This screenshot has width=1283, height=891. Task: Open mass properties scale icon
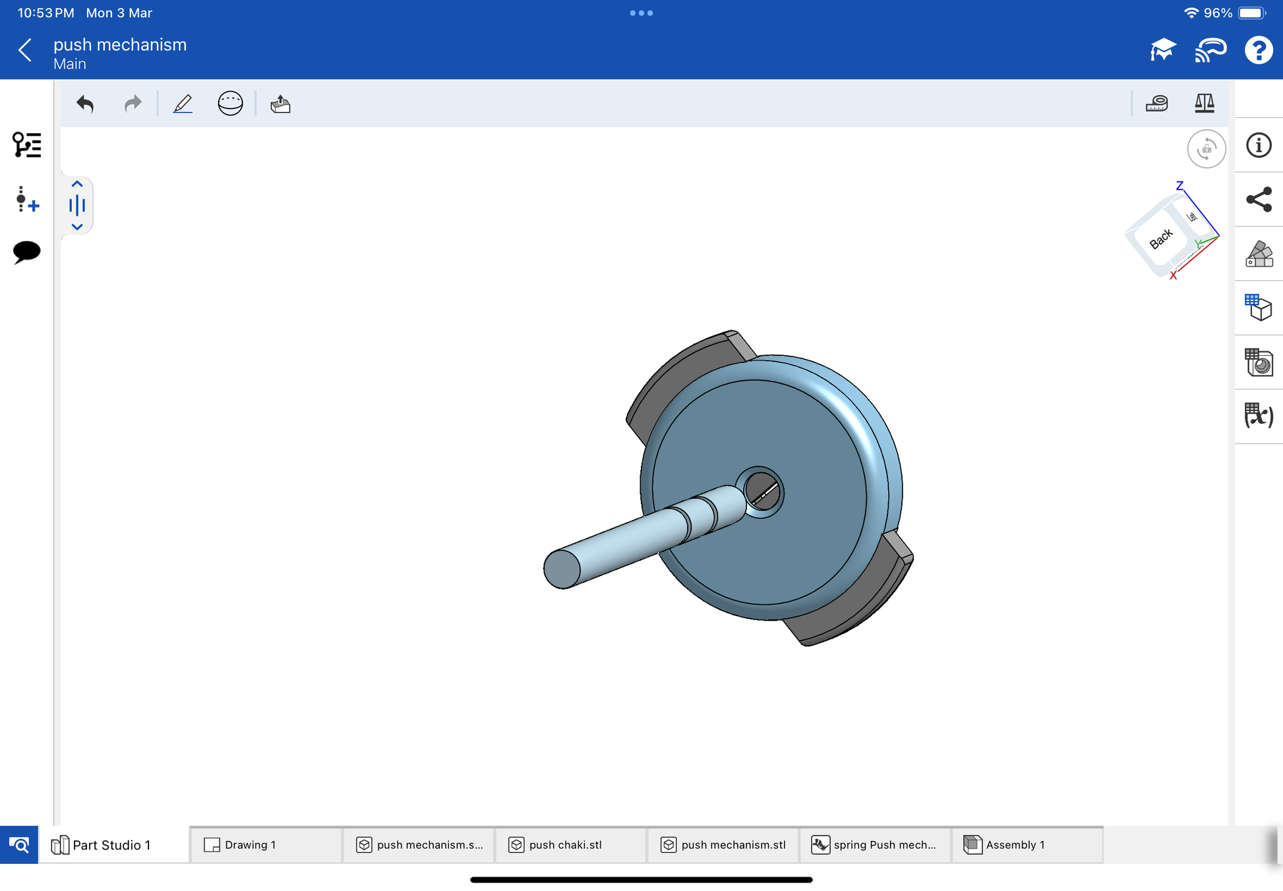click(x=1204, y=103)
